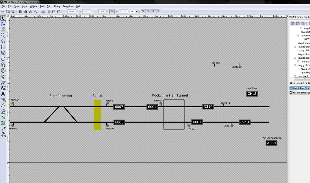The image size is (310, 183).
Task: Open the Text menu
Action: click(x=49, y=6)
